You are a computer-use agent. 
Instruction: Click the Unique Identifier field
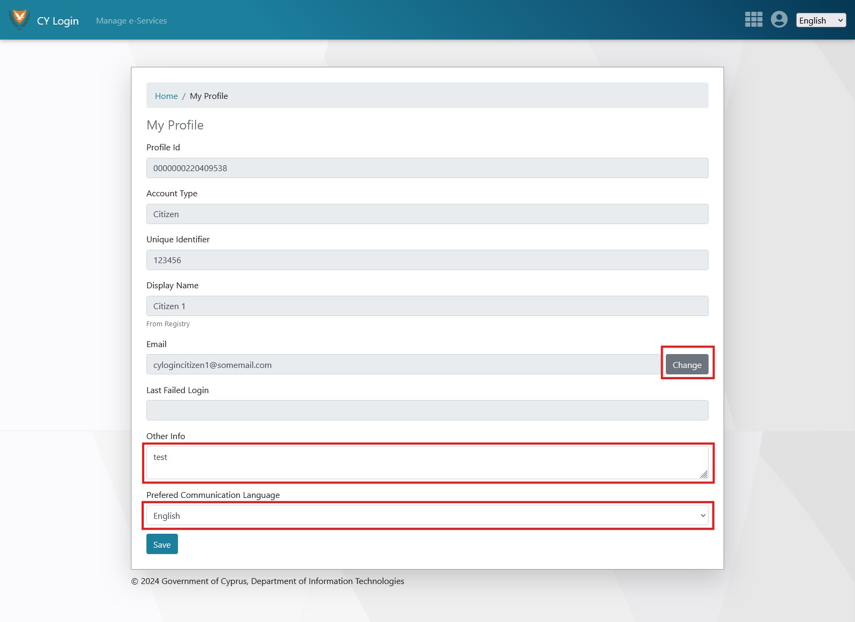(427, 260)
